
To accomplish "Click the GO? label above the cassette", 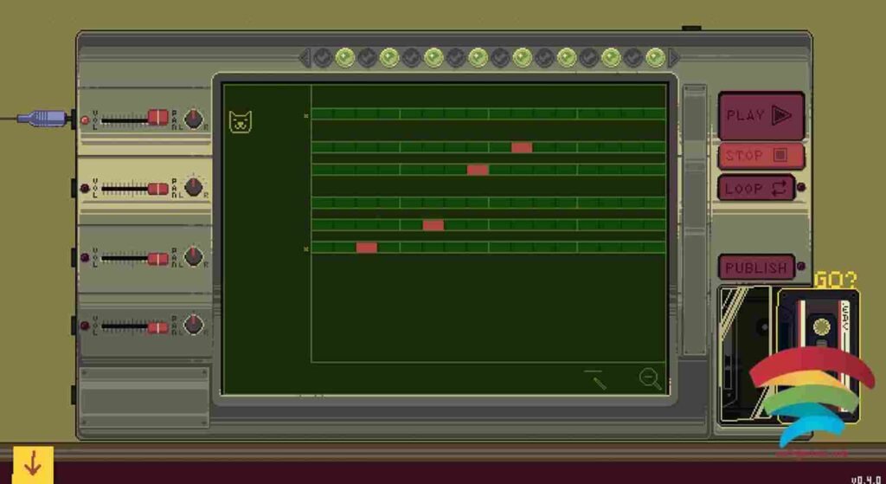I will click(x=835, y=280).
